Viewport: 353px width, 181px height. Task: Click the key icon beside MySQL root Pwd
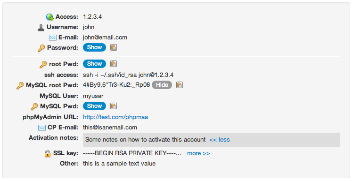tap(20, 85)
